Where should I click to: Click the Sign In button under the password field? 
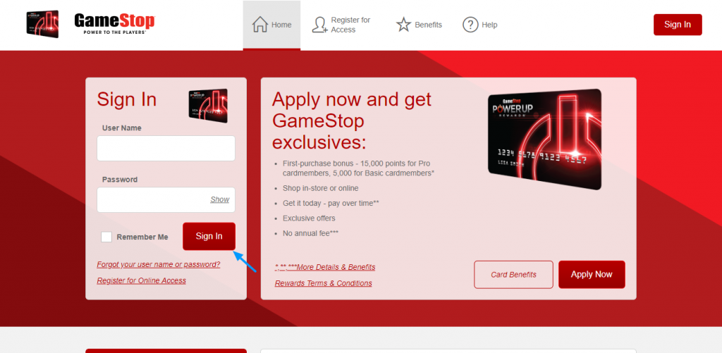pyautogui.click(x=209, y=236)
